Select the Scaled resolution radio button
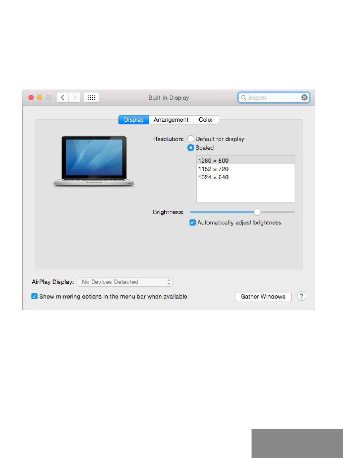 point(191,148)
